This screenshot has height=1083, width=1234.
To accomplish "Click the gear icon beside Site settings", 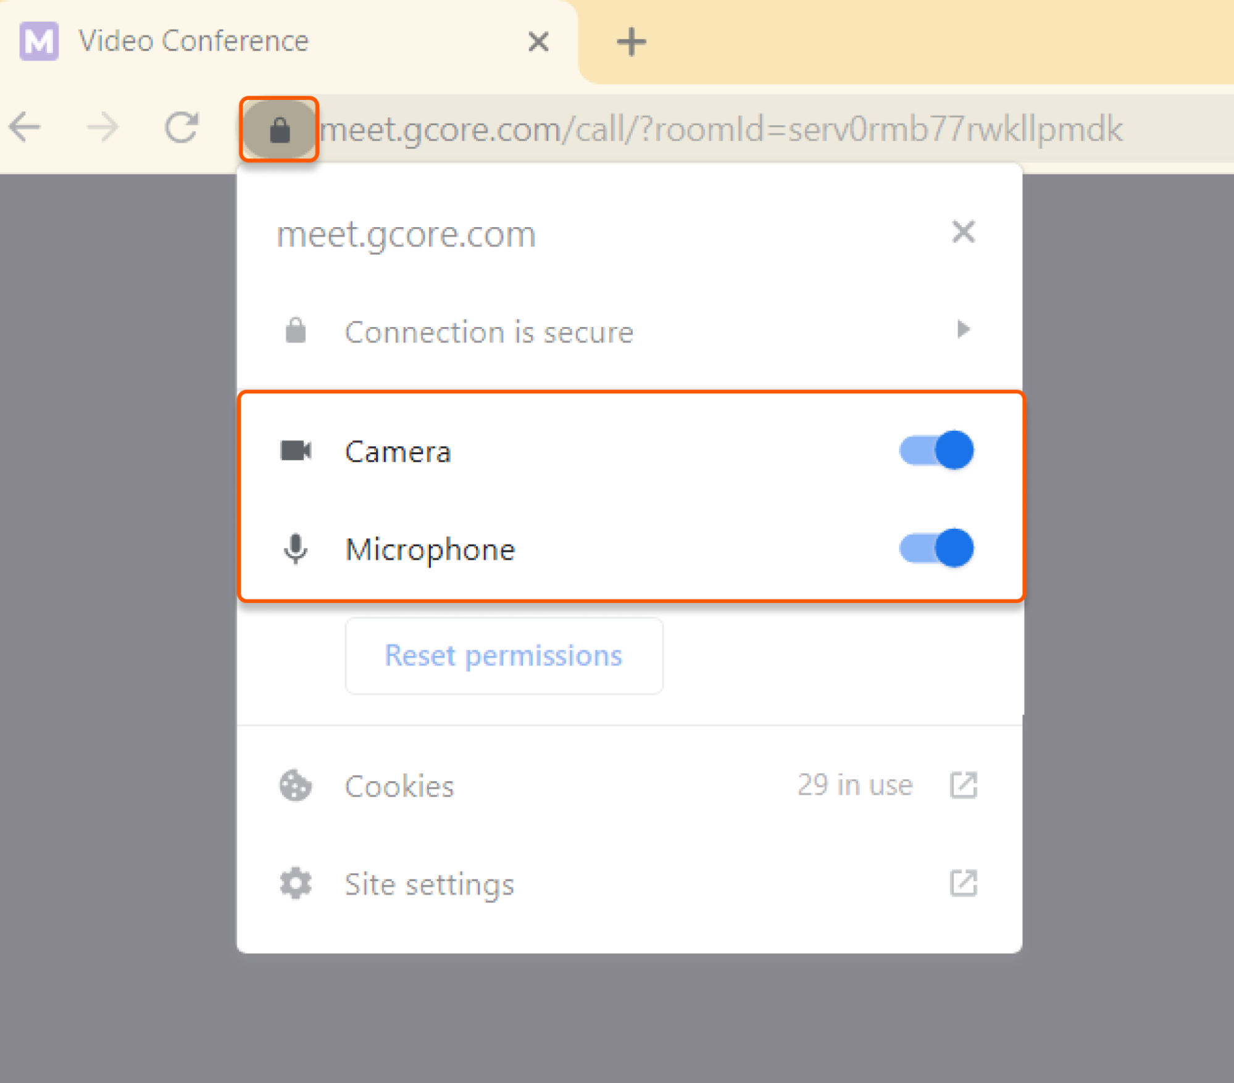I will (x=295, y=884).
